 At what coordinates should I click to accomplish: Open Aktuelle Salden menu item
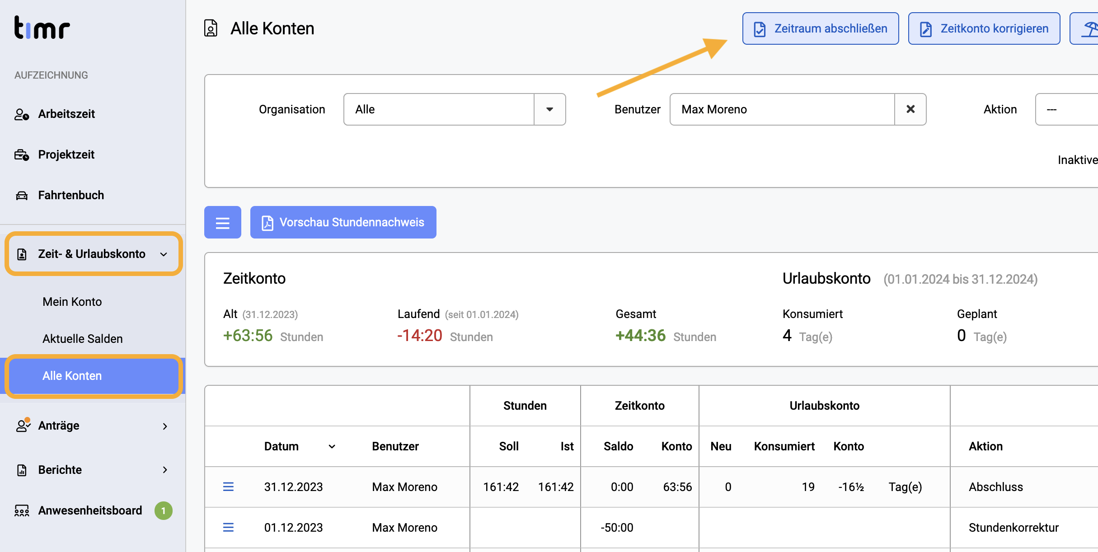click(83, 339)
